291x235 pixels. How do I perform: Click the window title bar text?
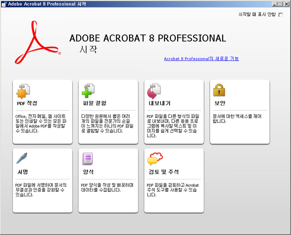pos(47,4)
